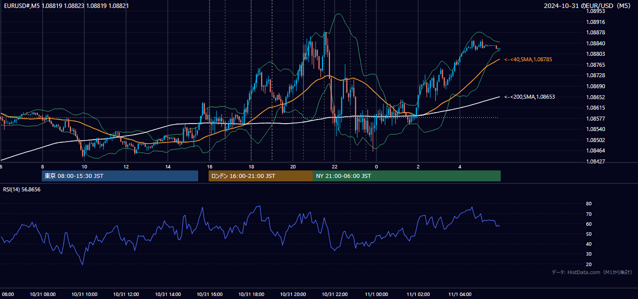Click the 1.08690 price axis label
Viewport: 638px width, 299px height.
click(596, 86)
